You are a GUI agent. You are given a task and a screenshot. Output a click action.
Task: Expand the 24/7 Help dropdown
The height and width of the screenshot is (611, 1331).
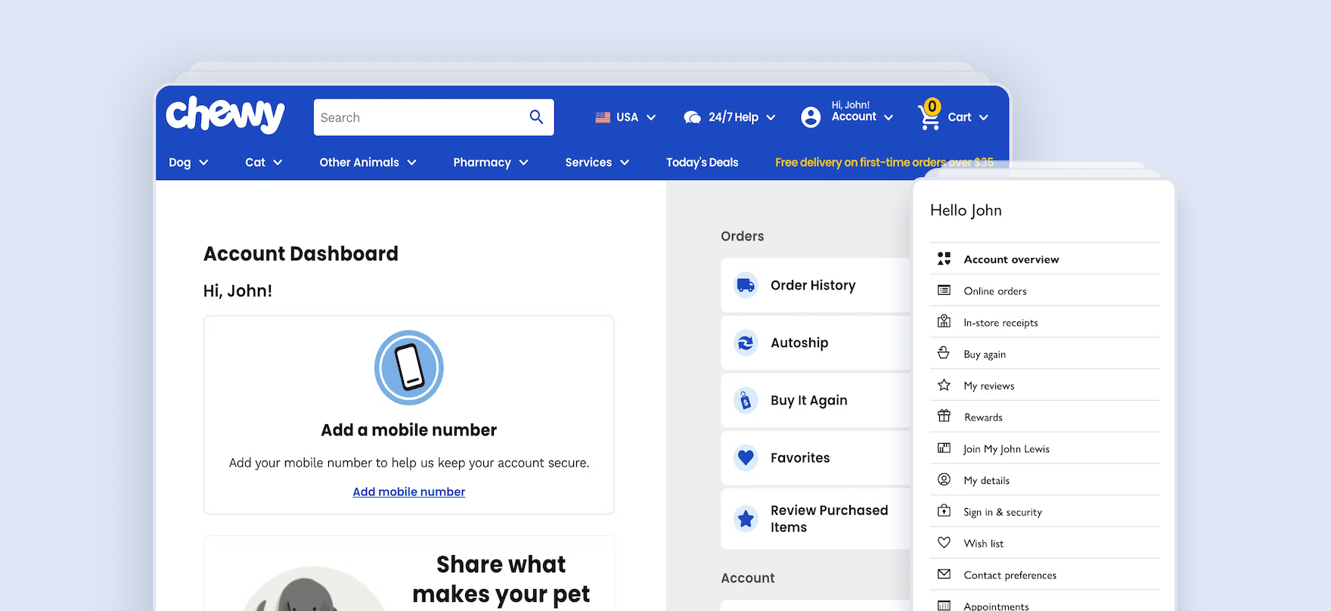(x=730, y=117)
